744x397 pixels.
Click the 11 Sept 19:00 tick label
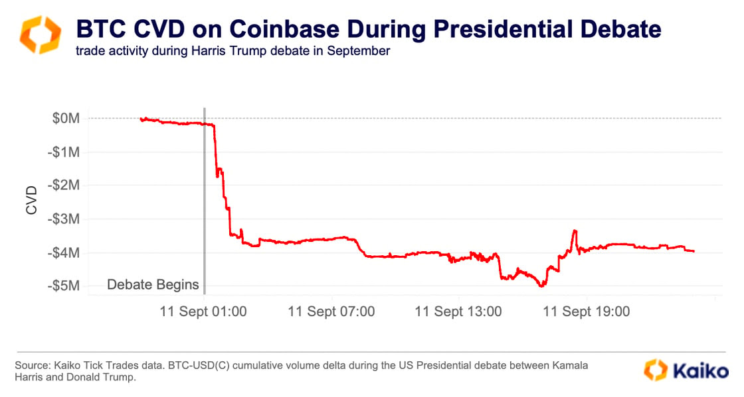pos(587,312)
